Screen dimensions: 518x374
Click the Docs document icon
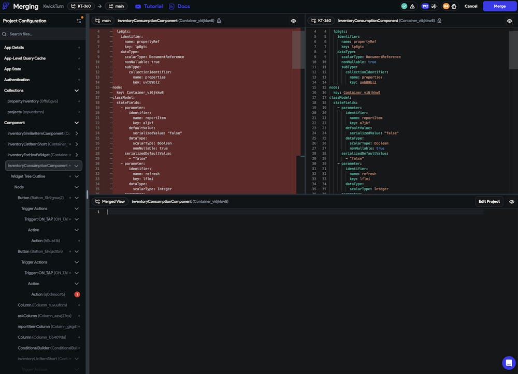tap(171, 6)
